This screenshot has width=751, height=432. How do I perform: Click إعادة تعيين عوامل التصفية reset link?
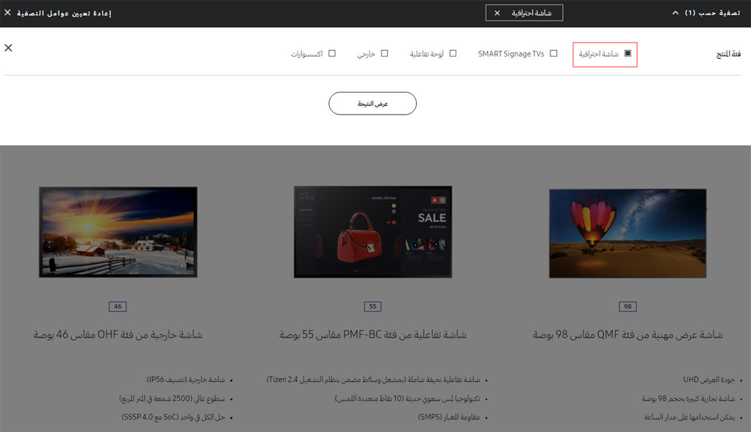pos(64,13)
